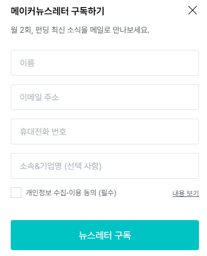This screenshot has width=207, height=256.
Task: Hit the teal newsletter subscribe button
Action: (x=105, y=235)
